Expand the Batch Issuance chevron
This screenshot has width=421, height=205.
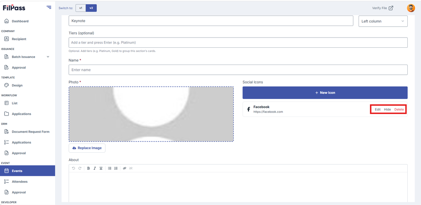tap(48, 57)
